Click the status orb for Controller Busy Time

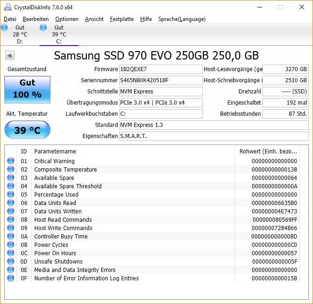11,237
